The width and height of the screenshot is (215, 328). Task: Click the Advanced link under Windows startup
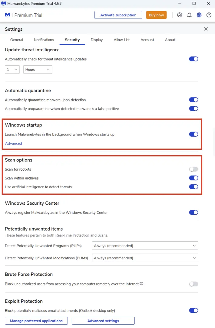(14, 143)
